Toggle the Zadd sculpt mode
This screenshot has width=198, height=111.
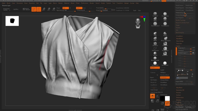79,8
